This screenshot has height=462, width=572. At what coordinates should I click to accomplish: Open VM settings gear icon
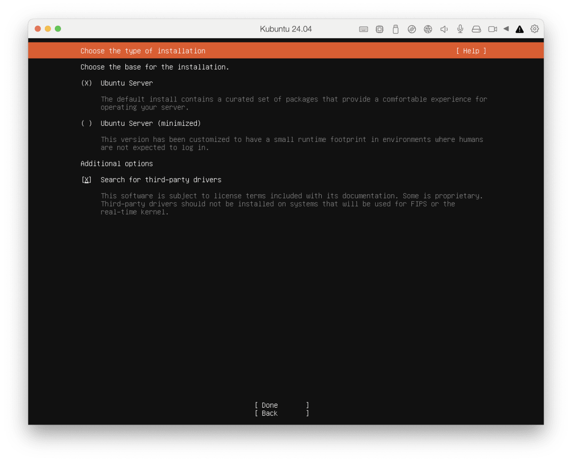click(x=535, y=29)
